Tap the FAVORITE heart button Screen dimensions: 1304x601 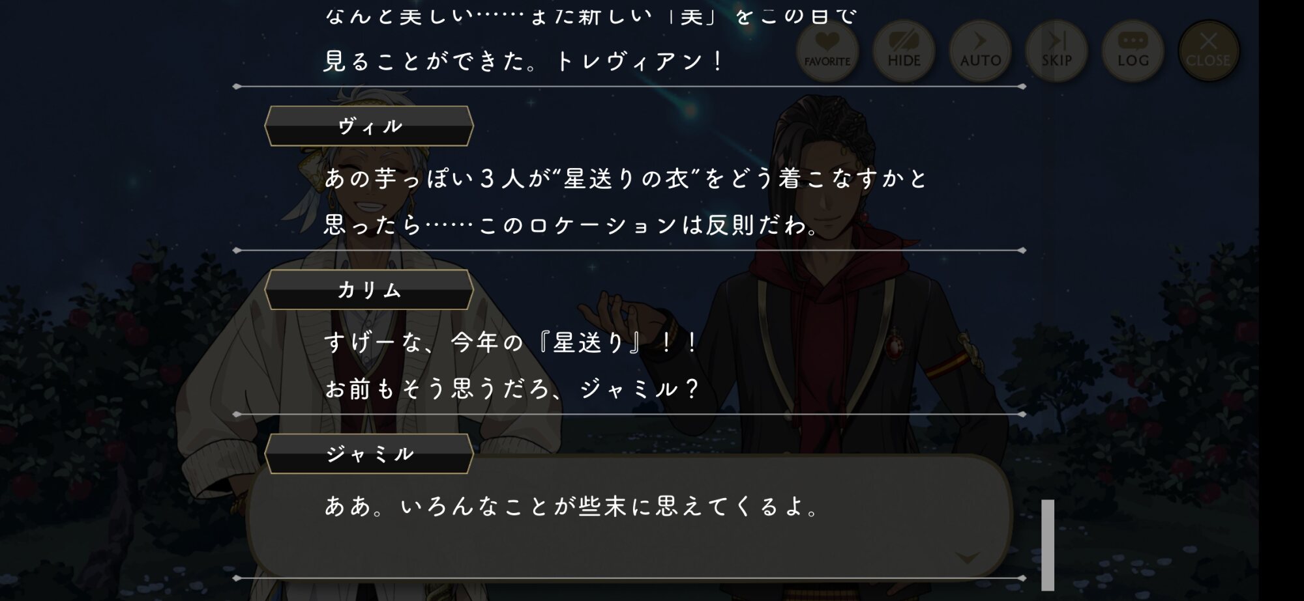coord(827,51)
